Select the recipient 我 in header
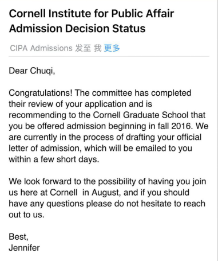This screenshot has height=261, width=218. [x=98, y=48]
